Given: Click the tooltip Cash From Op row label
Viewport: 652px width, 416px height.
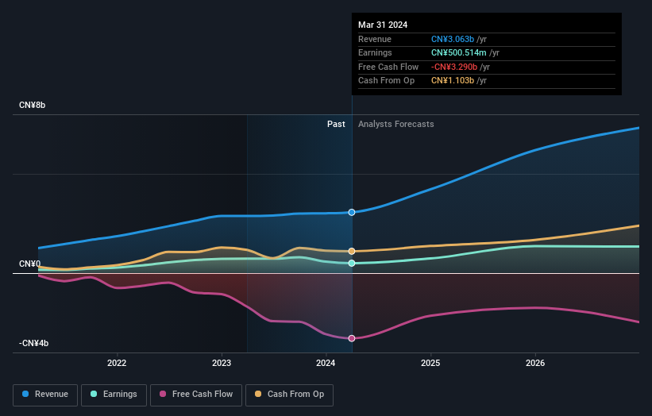Looking at the screenshot, I should pyautogui.click(x=386, y=81).
